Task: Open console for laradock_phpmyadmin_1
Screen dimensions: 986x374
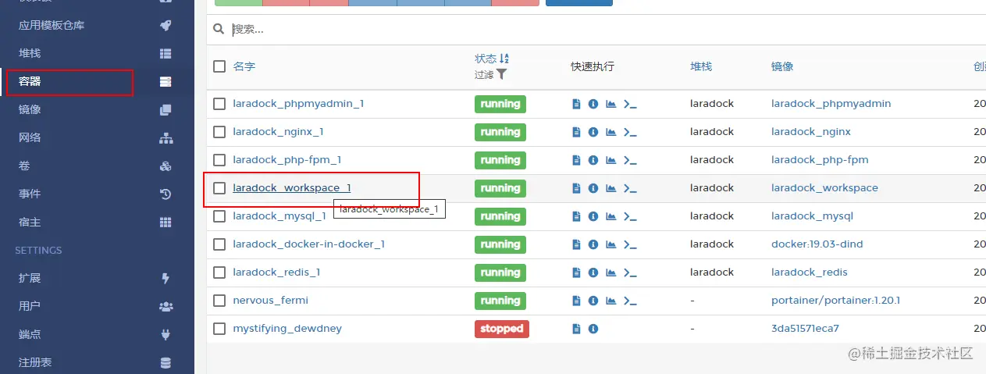Action: coord(630,104)
